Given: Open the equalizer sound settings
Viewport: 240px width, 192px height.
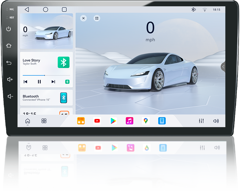Looking at the screenshot, I should coord(201,121).
